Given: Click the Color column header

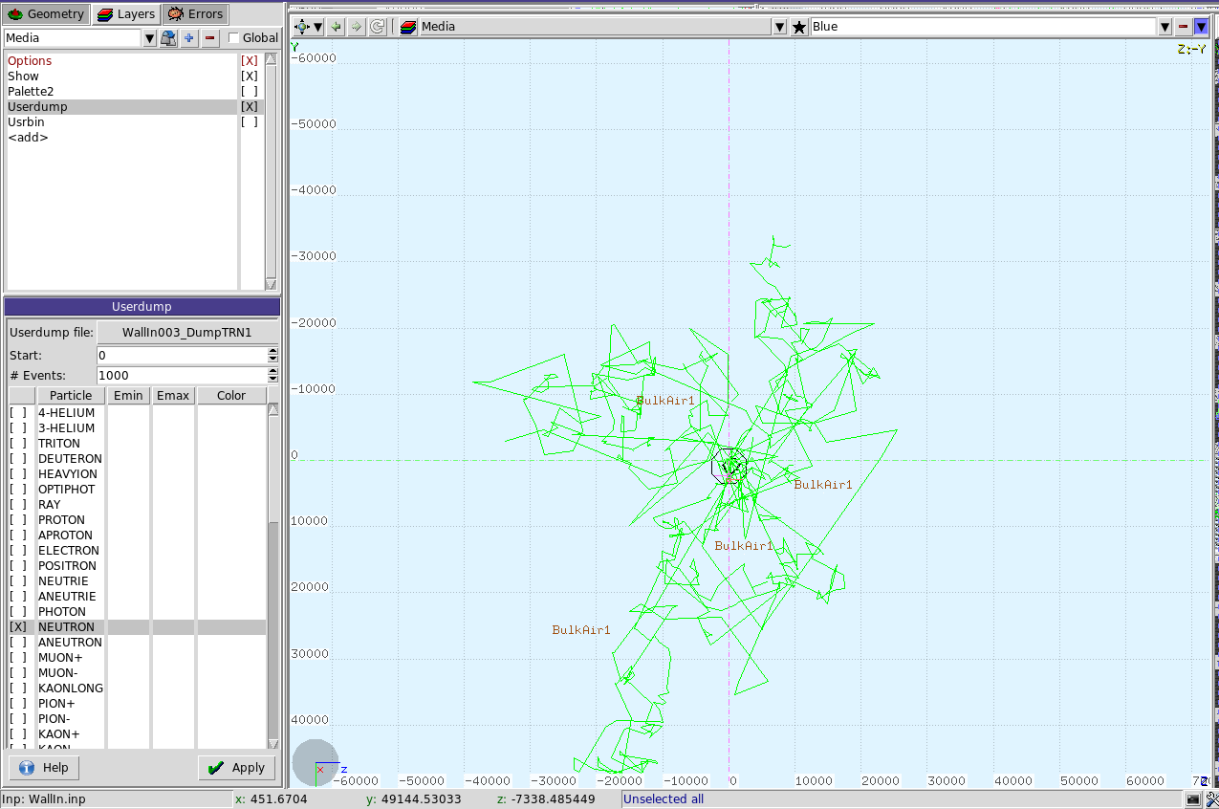Looking at the screenshot, I should pyautogui.click(x=231, y=396).
